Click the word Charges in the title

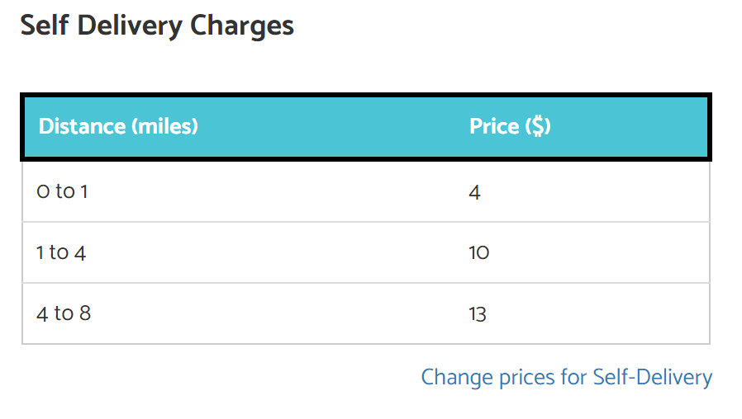(242, 26)
